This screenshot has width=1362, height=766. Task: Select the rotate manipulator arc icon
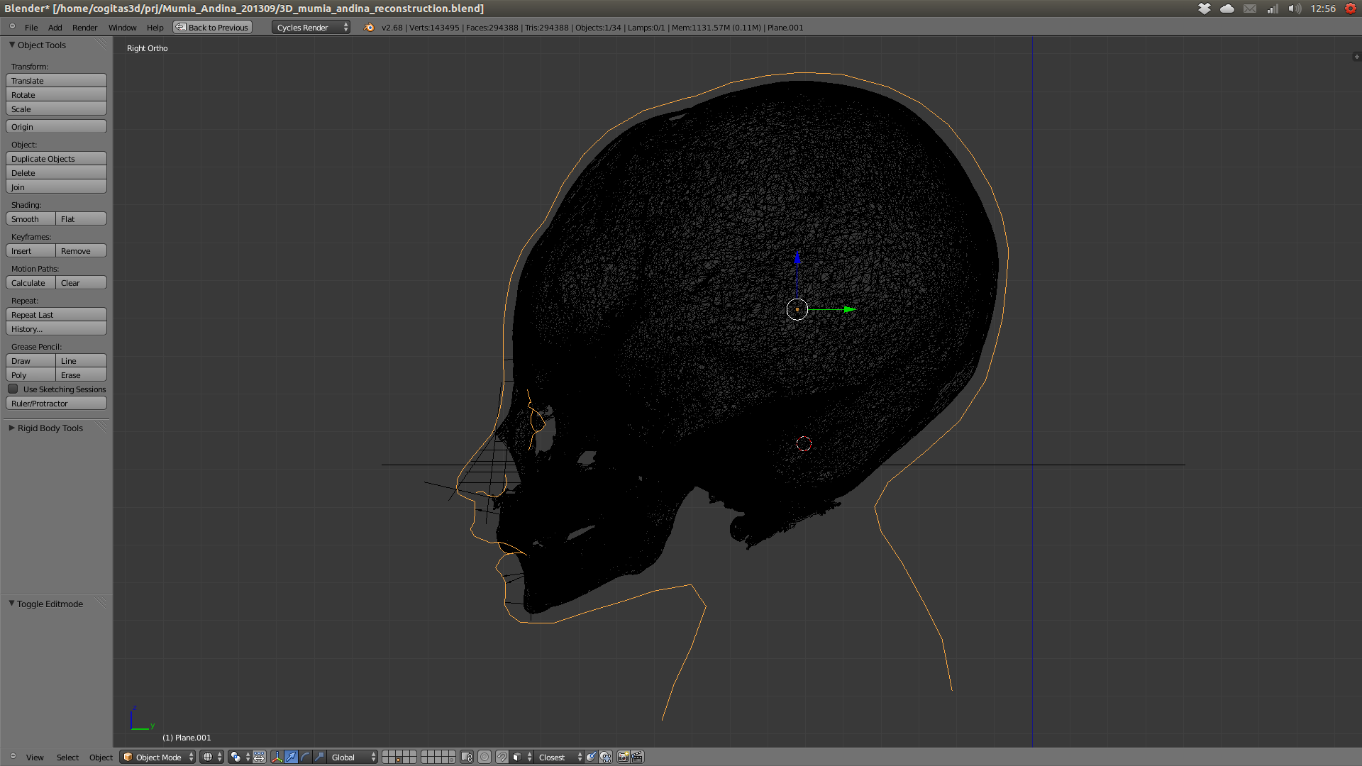(x=306, y=757)
